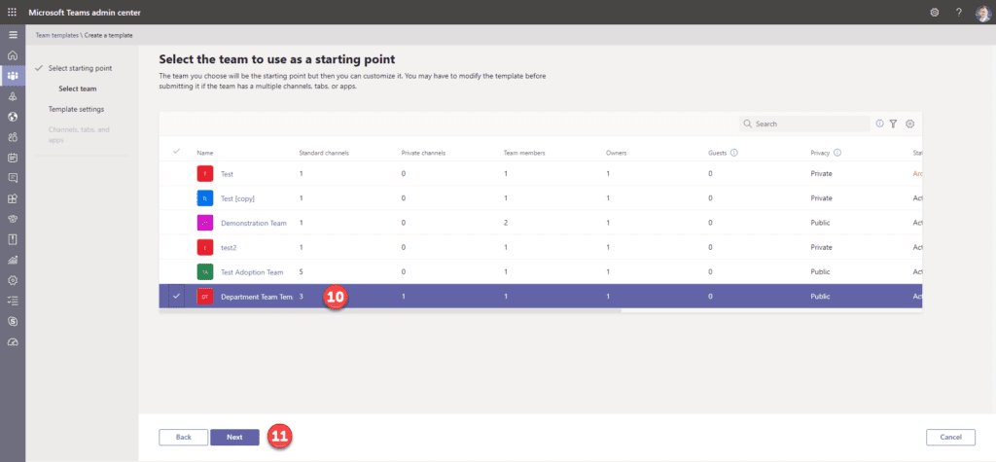Open the Locations globe icon
Image resolution: width=996 pixels, height=462 pixels.
point(13,117)
